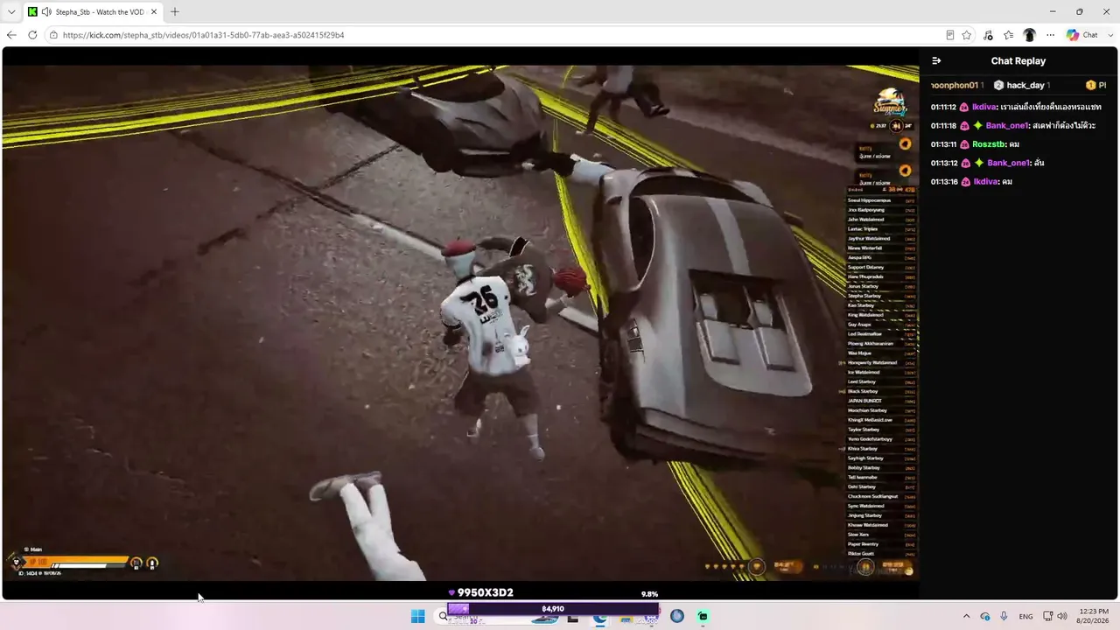Open the Copilot Chat button
1120x630 pixels.
click(1082, 35)
